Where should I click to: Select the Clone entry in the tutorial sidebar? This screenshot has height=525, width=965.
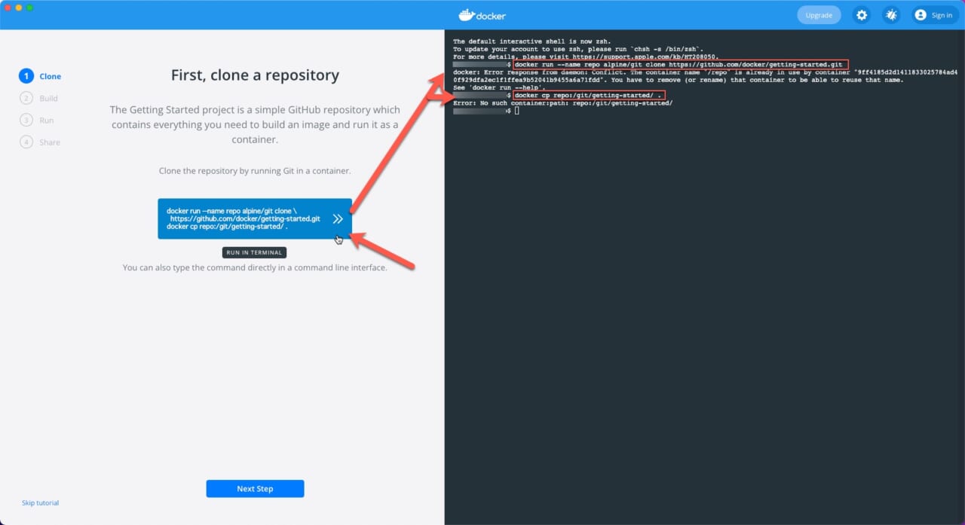50,75
